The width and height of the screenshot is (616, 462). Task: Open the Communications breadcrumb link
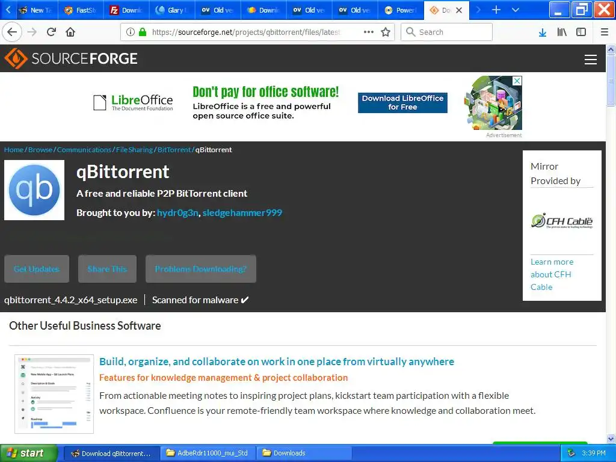pos(84,150)
